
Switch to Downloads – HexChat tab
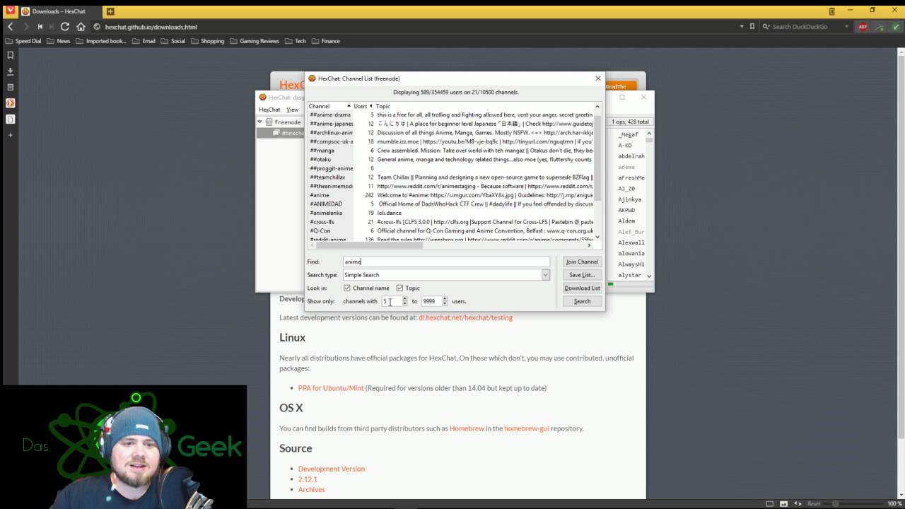pyautogui.click(x=59, y=11)
